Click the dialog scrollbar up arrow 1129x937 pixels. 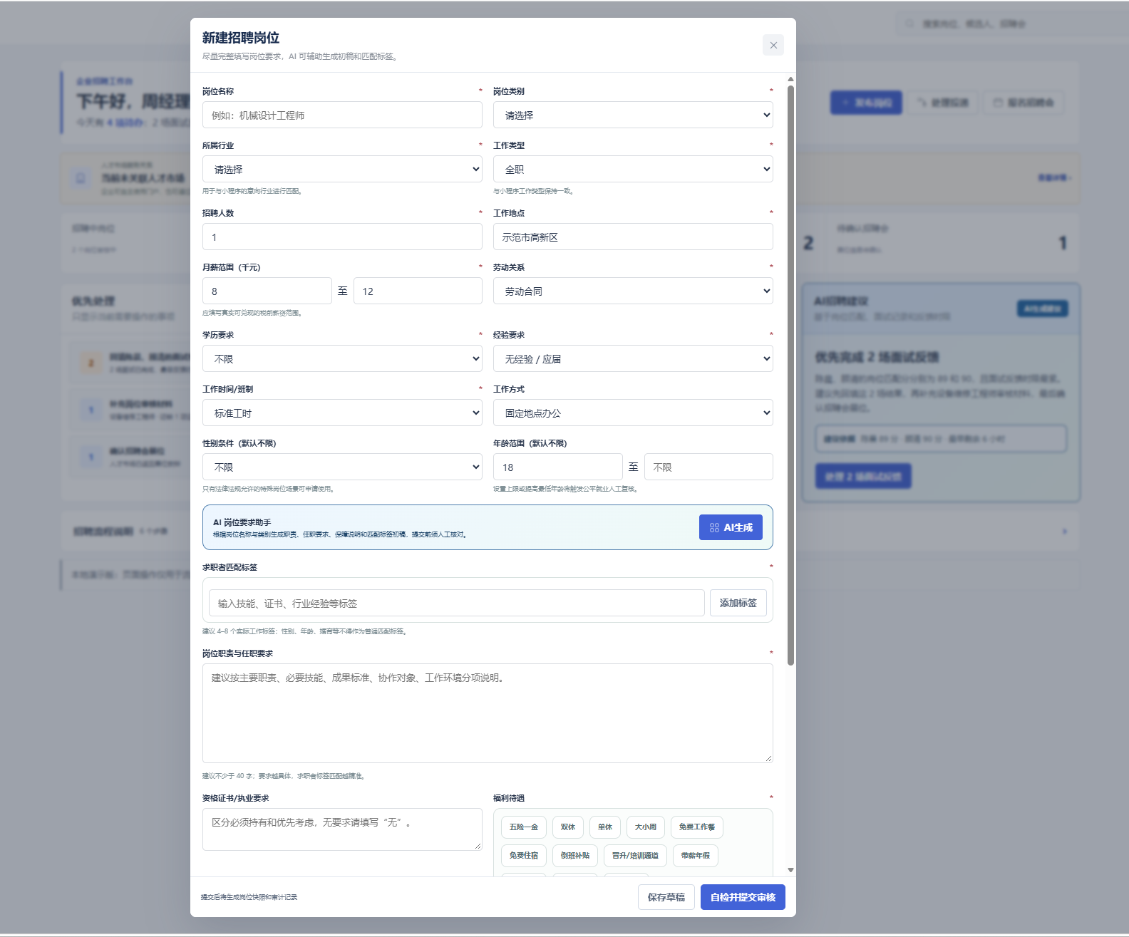(x=790, y=79)
